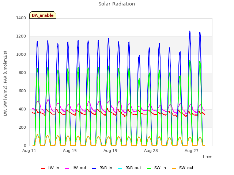Click the orange SW_out legend color marker
Image resolution: width=234 pixels, height=175 pixels.
(x=174, y=168)
